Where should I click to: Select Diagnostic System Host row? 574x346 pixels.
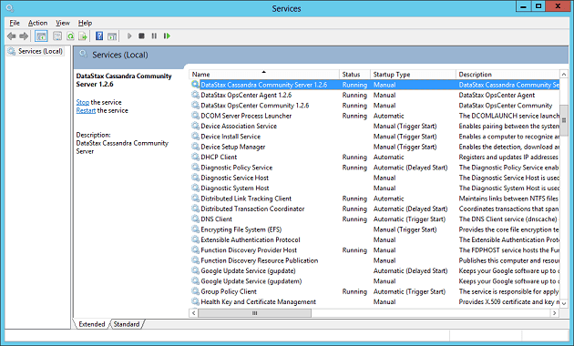coord(374,188)
